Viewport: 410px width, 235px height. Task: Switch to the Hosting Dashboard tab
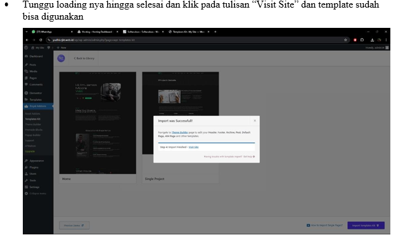coord(96,32)
